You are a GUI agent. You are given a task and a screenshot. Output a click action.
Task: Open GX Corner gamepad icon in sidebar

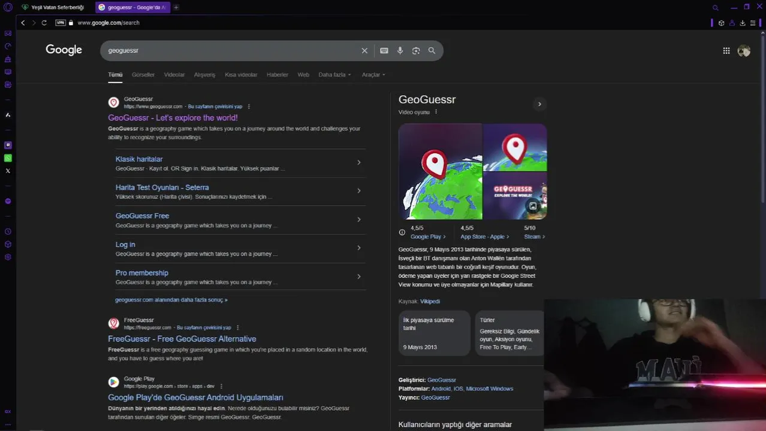pyautogui.click(x=8, y=34)
